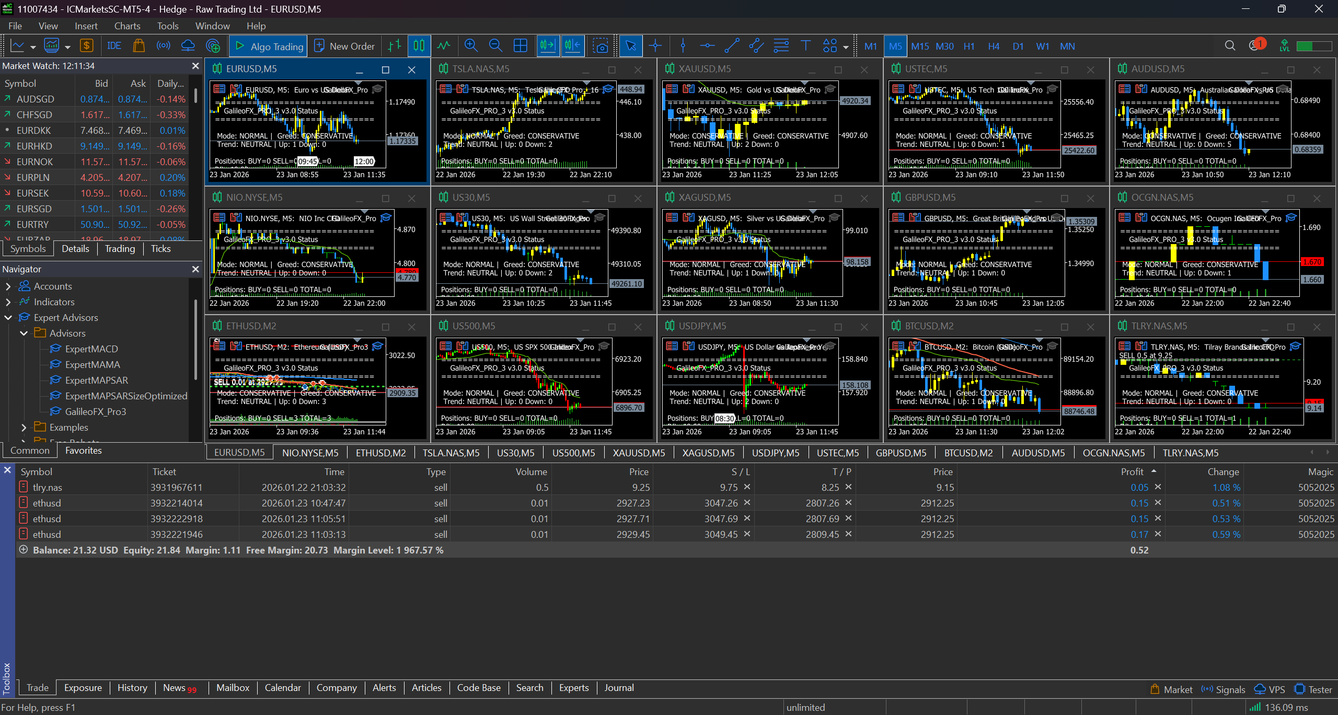1338x715 pixels.
Task: Switch to the History tab in Toolbox
Action: [x=132, y=688]
